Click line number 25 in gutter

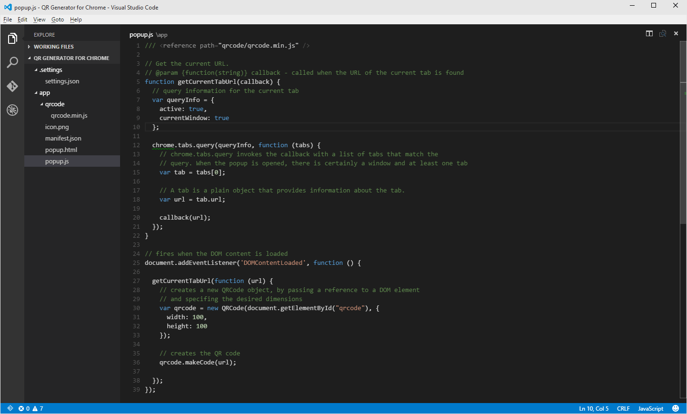pyautogui.click(x=136, y=263)
